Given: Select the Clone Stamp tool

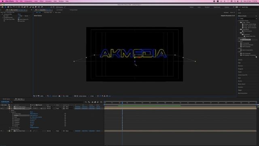Looking at the screenshot, I should coord(33,7).
